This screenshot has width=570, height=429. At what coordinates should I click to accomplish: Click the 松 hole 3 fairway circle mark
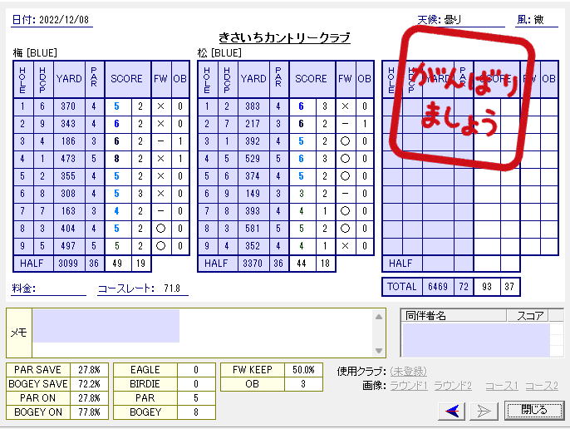346,141
